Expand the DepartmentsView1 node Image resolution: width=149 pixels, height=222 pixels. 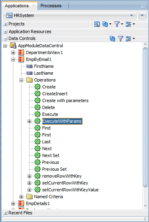pyautogui.click(x=13, y=52)
